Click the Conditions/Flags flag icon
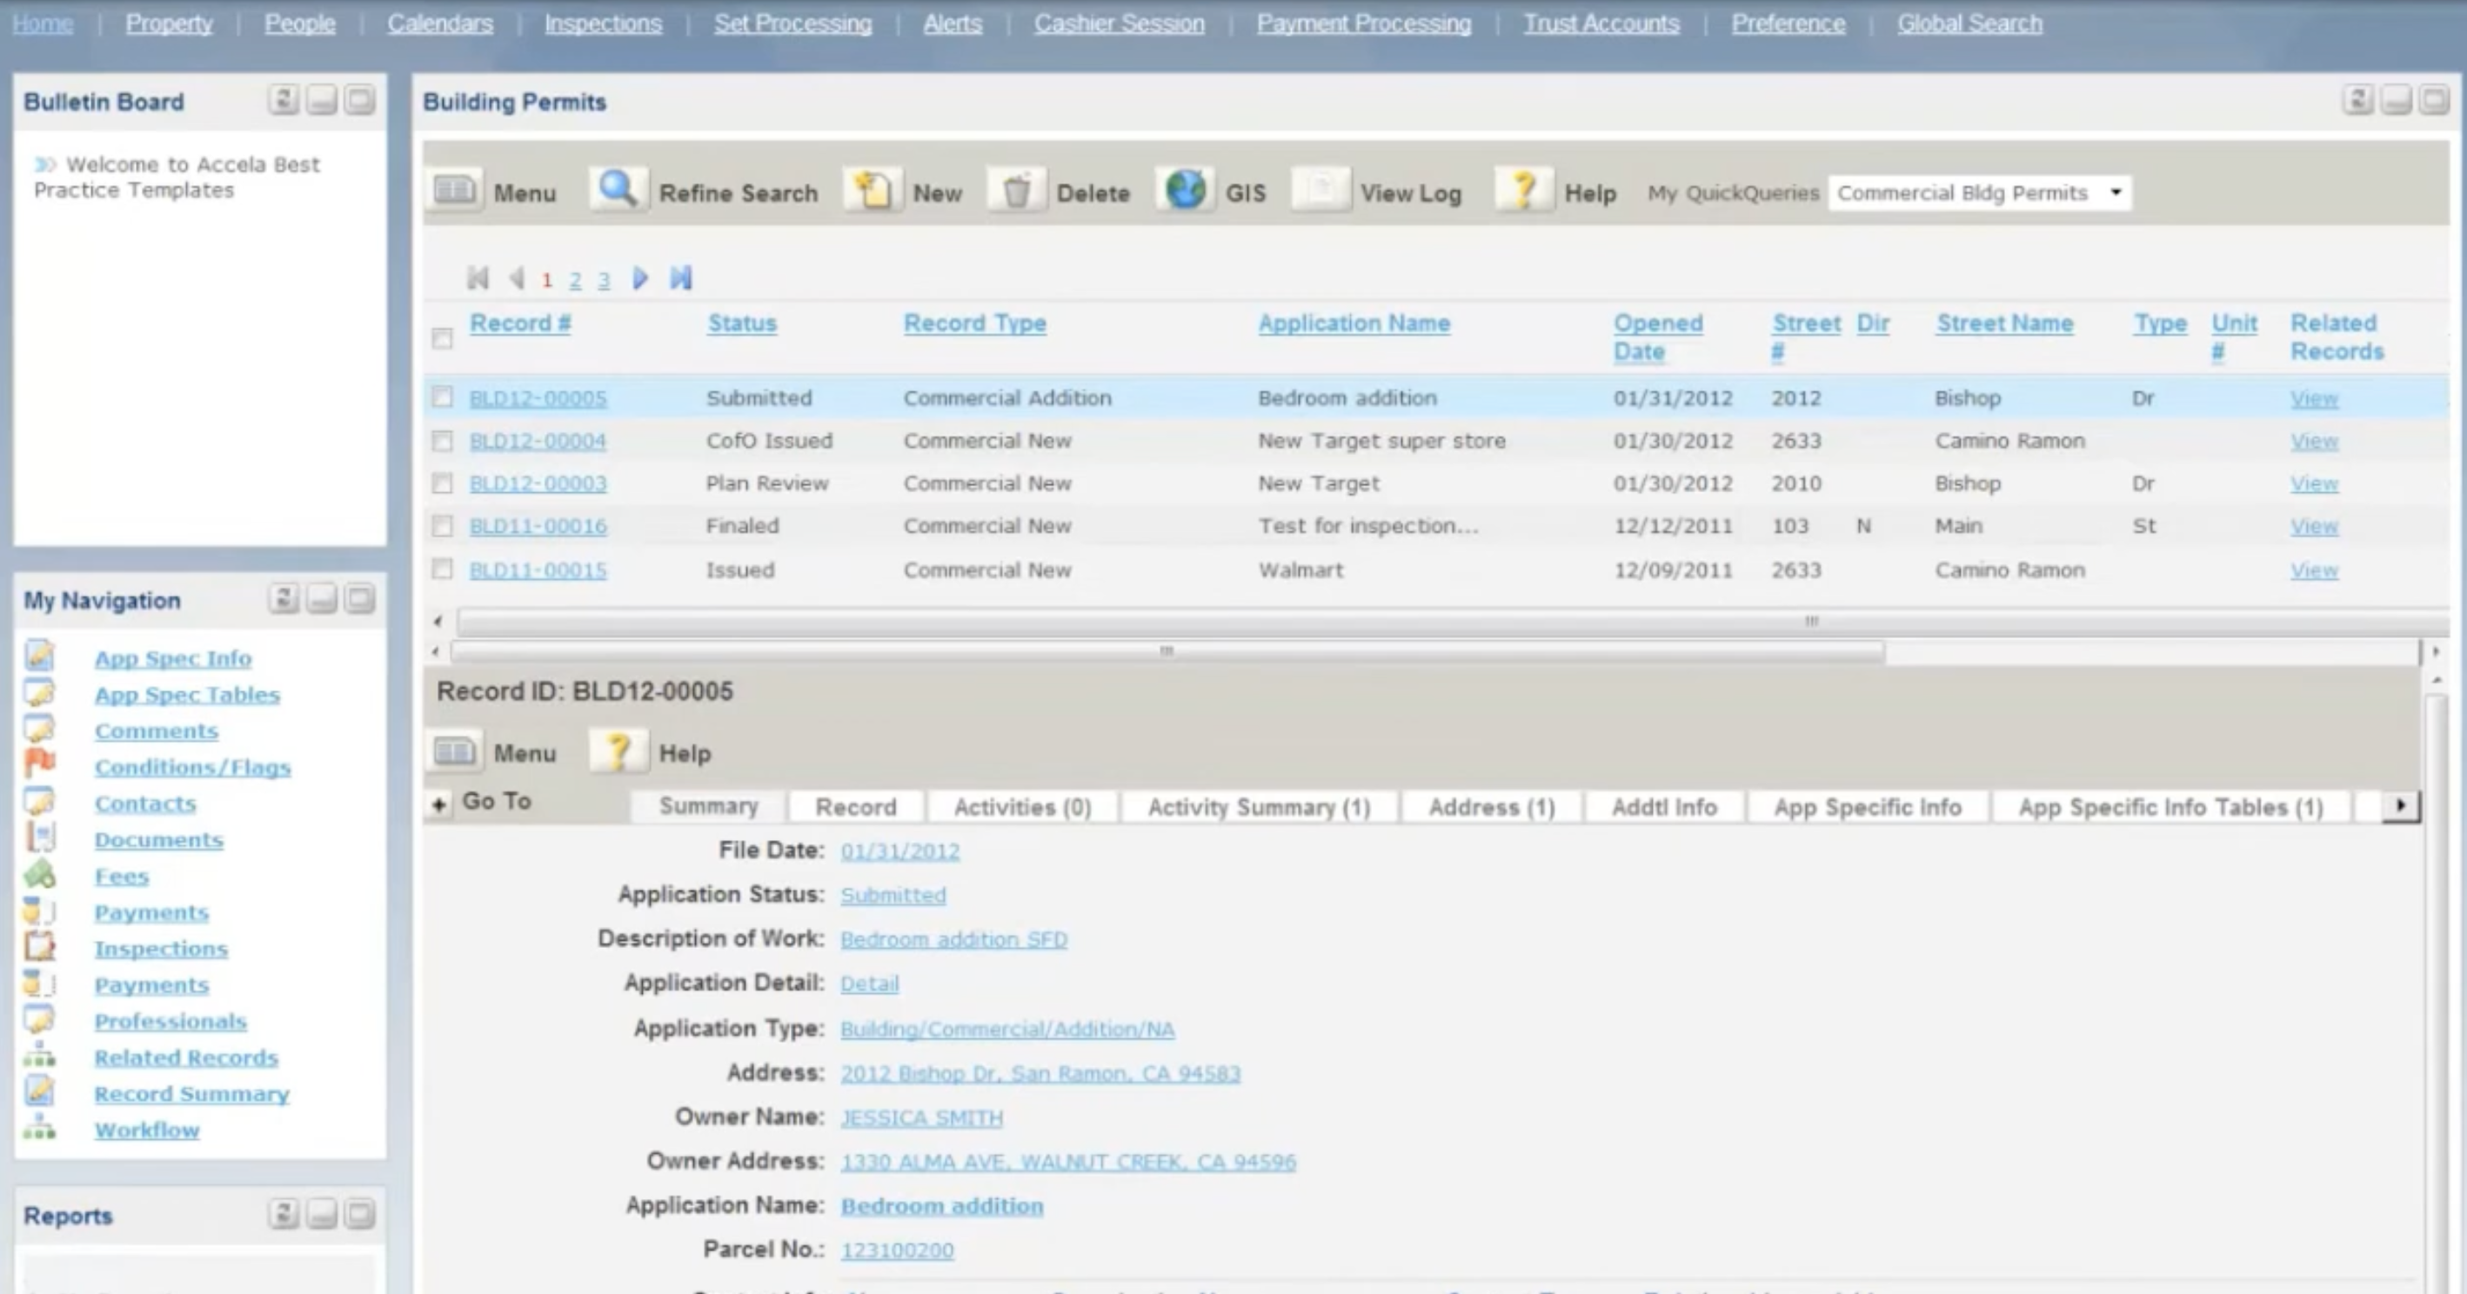Screen dimensions: 2467x1294 coord(40,764)
